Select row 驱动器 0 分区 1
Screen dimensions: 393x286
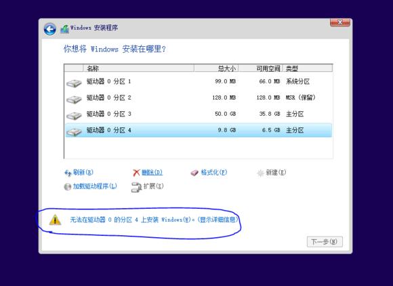[x=199, y=81]
